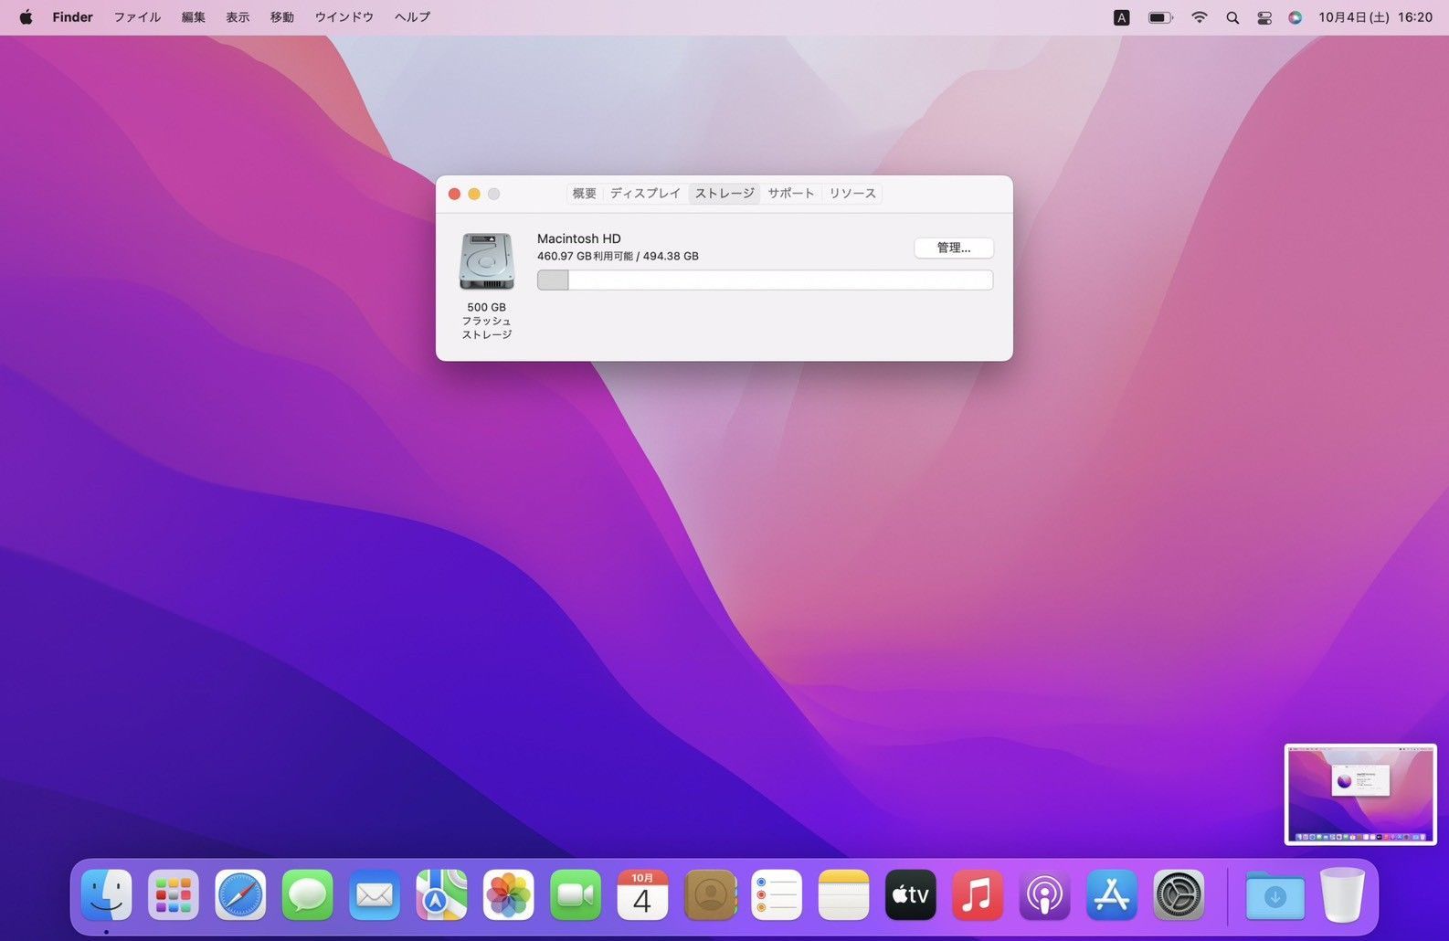Open FaceTime in the Dock
This screenshot has width=1449, height=941.
pos(576,894)
